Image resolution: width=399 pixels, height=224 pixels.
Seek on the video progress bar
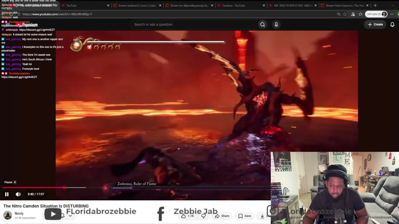[136, 188]
